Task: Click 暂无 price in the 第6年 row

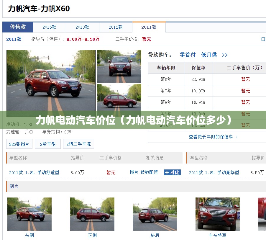Action: point(245,79)
